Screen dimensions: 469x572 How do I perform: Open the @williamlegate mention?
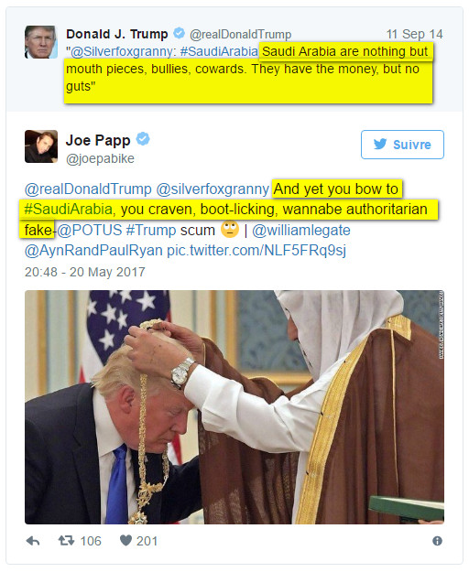tap(301, 231)
